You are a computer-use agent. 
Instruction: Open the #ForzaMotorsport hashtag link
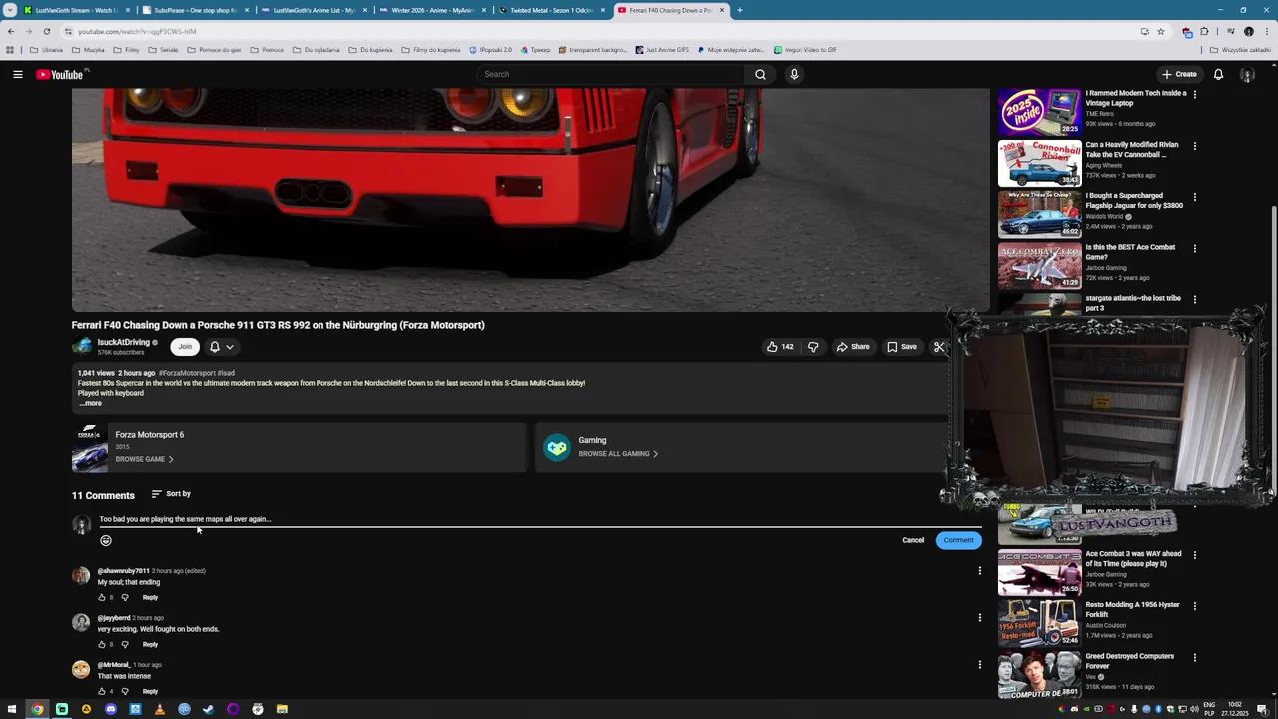[x=187, y=373]
